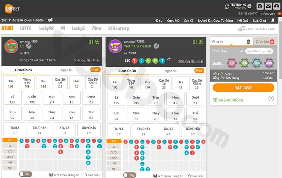The height and width of the screenshot is (178, 282).
Task: Switch to the Lucky5 tab
Action: 78,28
